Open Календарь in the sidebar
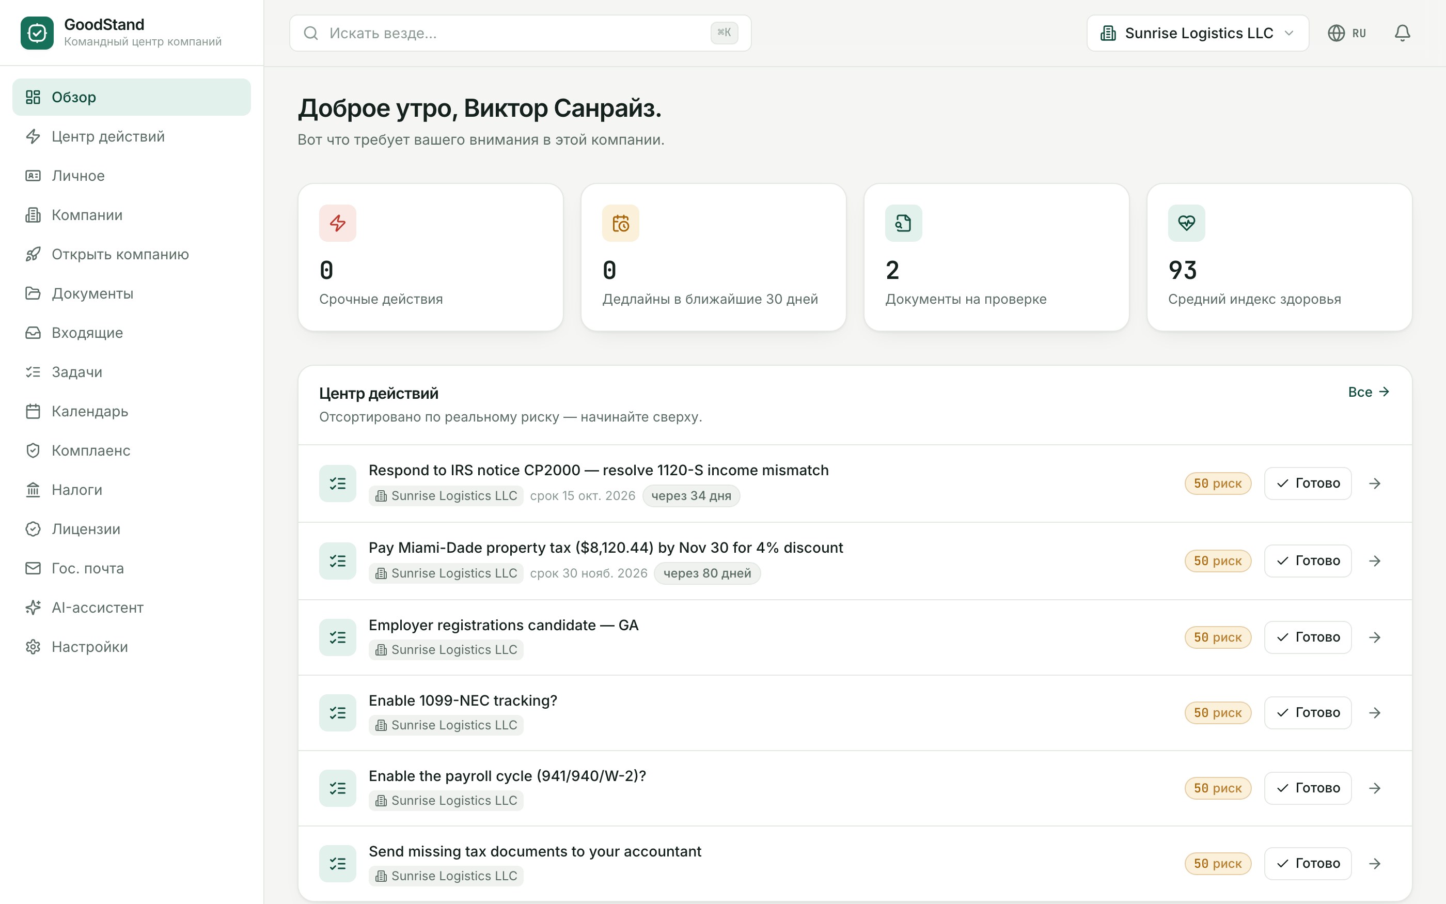This screenshot has width=1446, height=904. (x=132, y=411)
